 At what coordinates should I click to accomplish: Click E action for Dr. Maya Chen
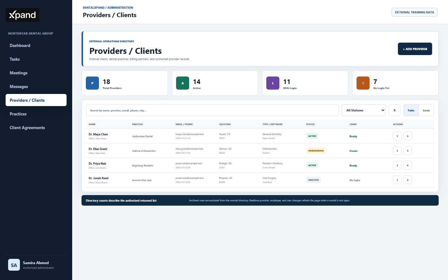tap(397, 136)
